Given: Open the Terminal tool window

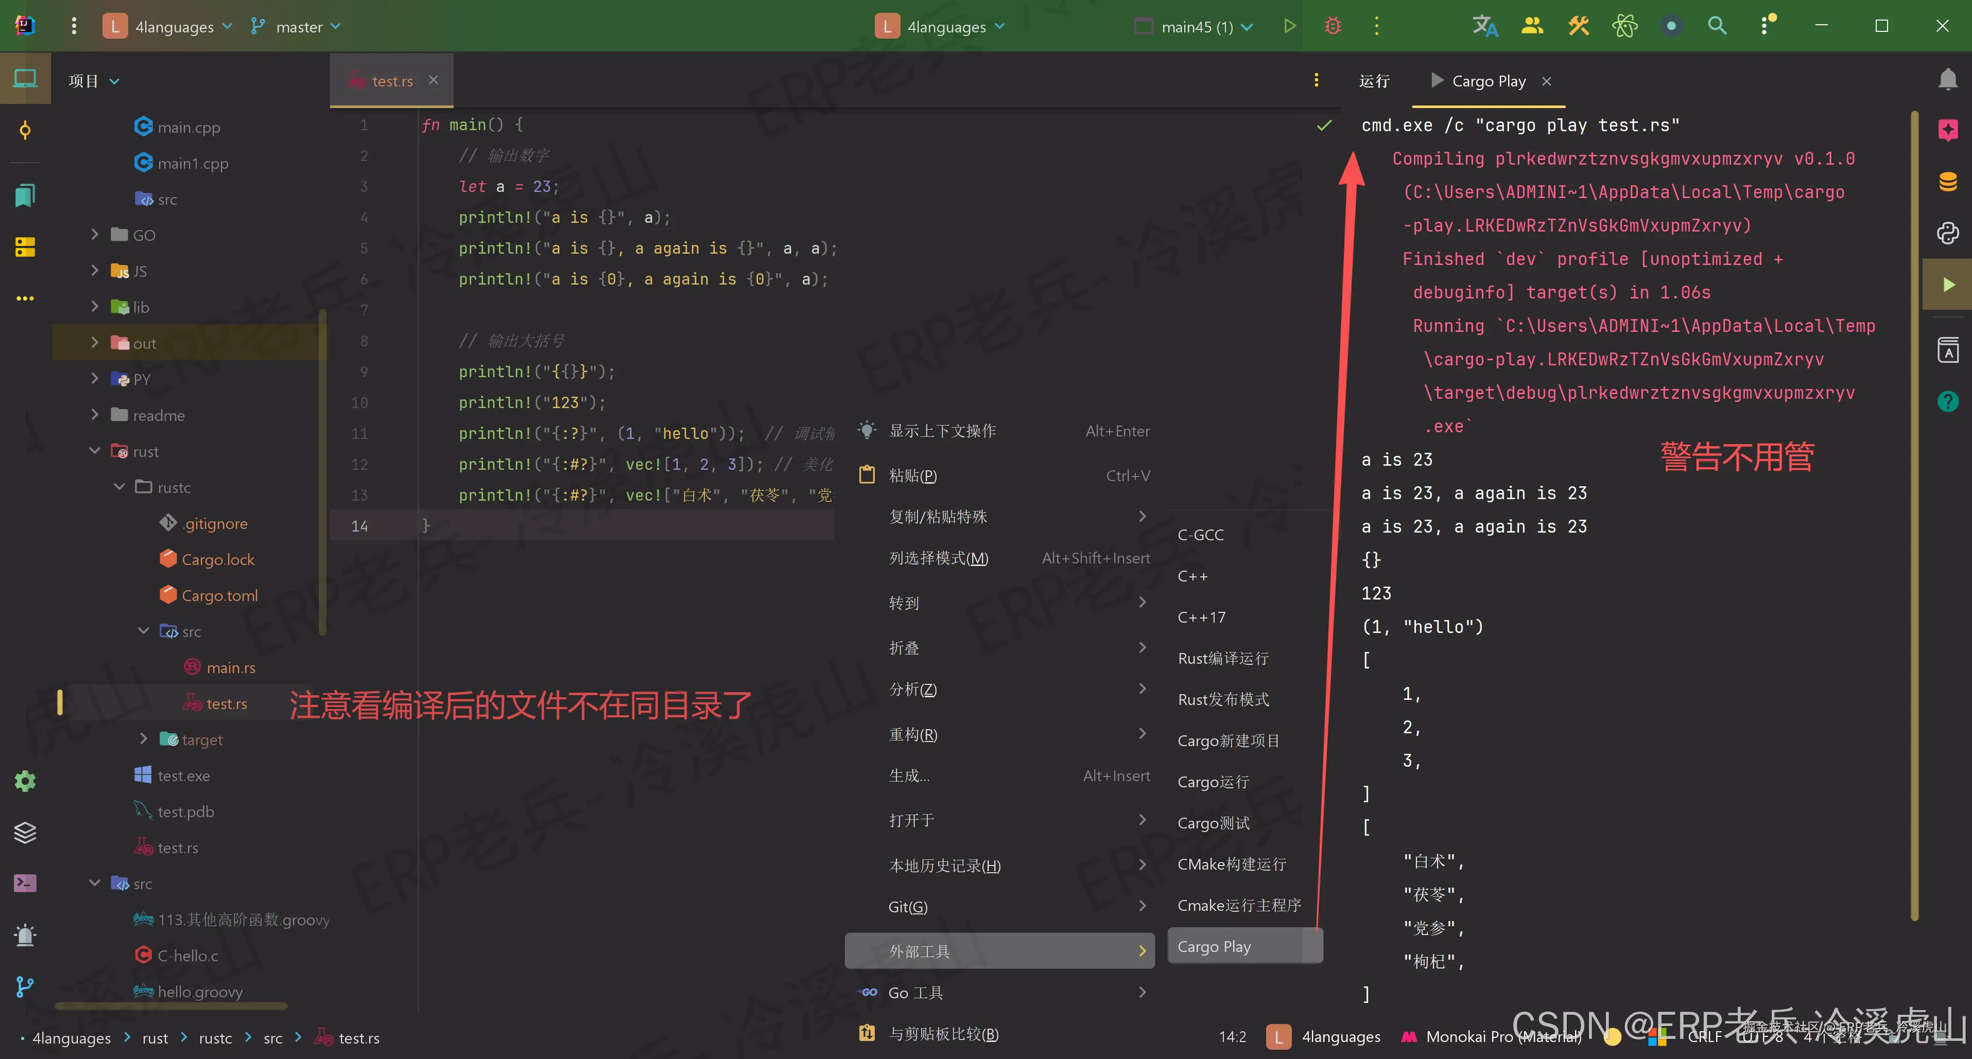Looking at the screenshot, I should (x=25, y=883).
